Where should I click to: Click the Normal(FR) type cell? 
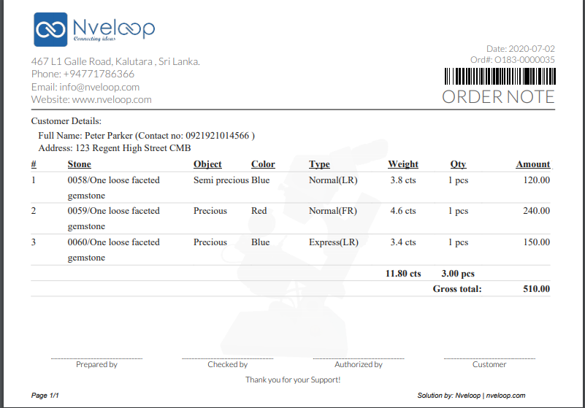tap(333, 211)
